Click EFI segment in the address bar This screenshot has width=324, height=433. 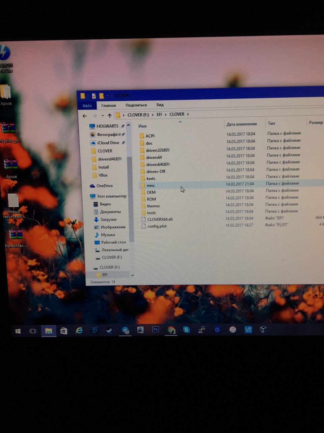[x=159, y=115]
